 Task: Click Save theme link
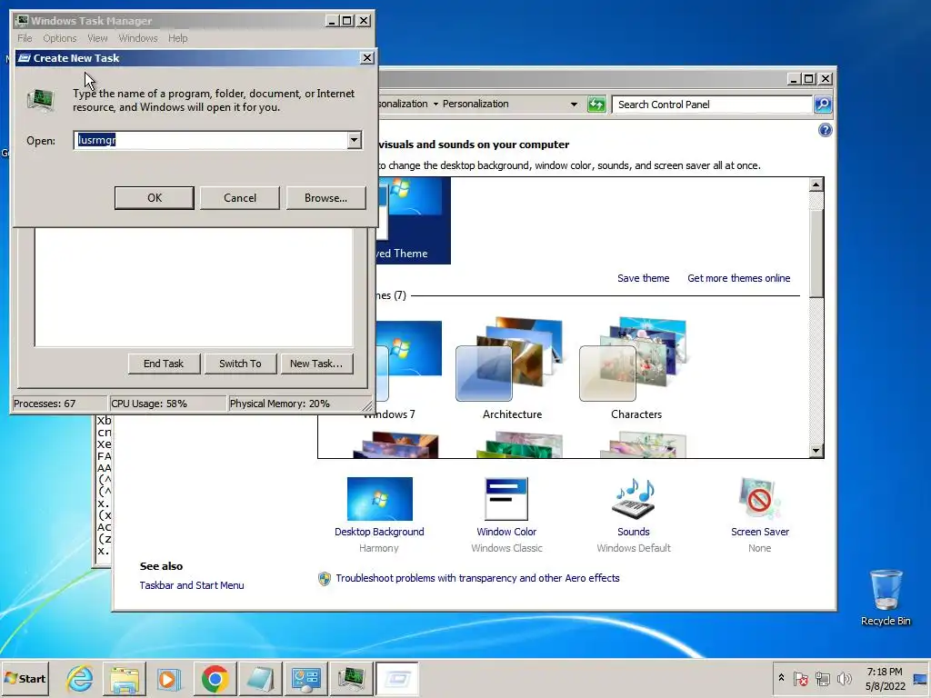click(x=643, y=278)
